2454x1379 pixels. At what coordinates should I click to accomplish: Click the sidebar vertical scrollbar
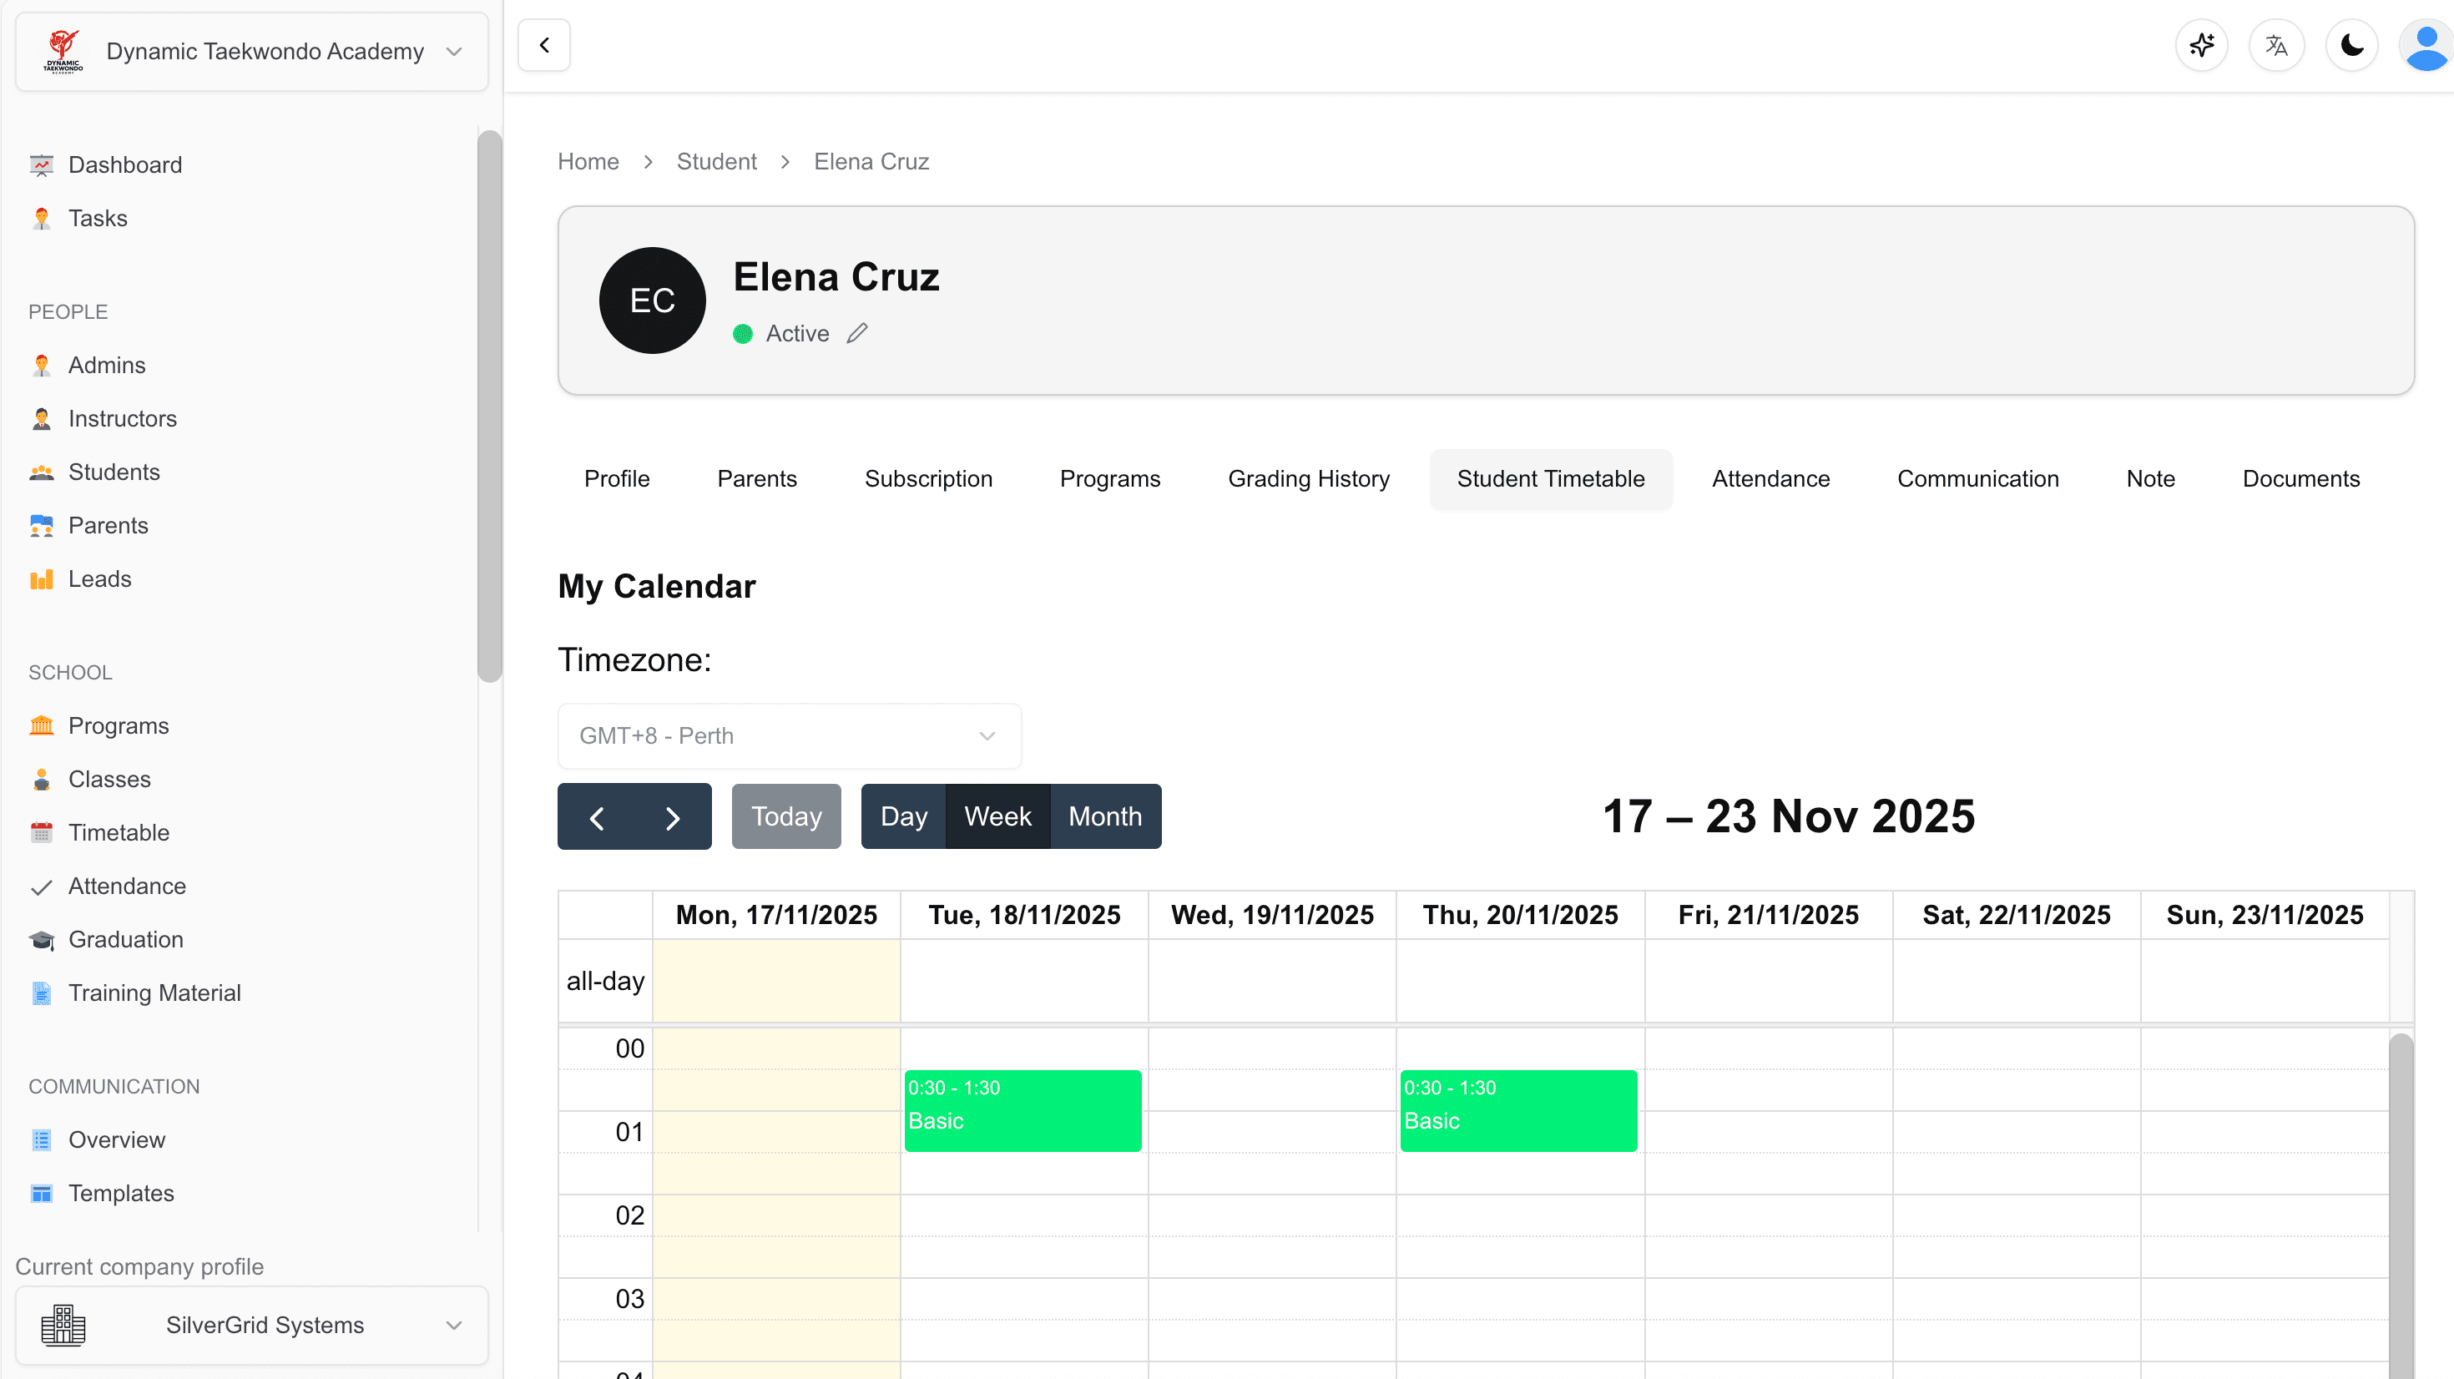(x=490, y=407)
